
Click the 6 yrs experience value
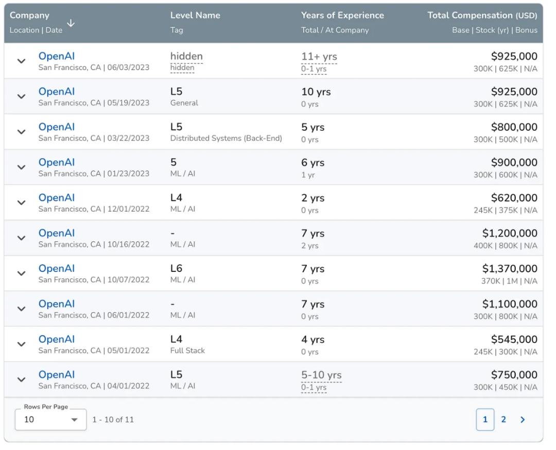pyautogui.click(x=313, y=163)
